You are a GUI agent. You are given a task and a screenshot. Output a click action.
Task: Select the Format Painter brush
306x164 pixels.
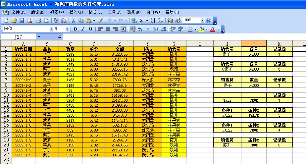pos(100,21)
